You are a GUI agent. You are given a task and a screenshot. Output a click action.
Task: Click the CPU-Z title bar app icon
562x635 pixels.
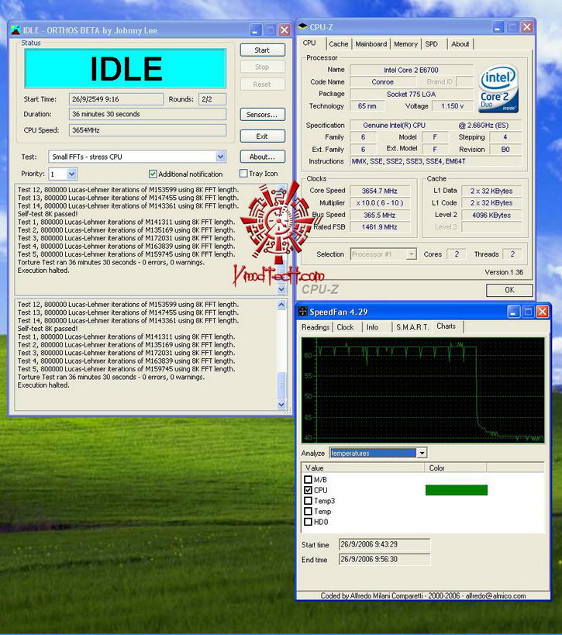tap(302, 26)
